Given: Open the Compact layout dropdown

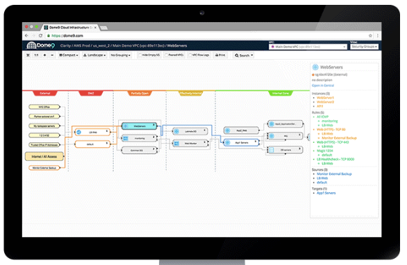Looking at the screenshot, I should click(x=69, y=55).
